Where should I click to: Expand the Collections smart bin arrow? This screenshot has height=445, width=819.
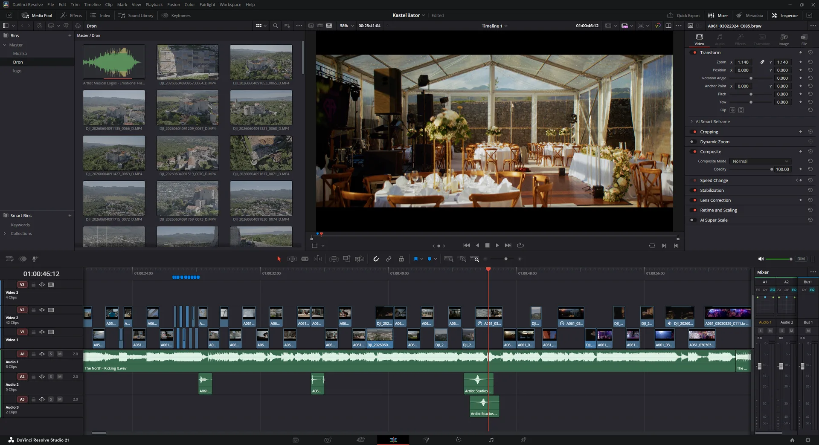(5, 234)
